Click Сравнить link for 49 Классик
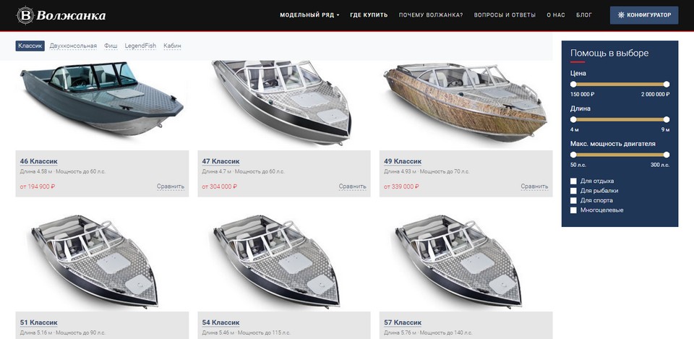 534,186
